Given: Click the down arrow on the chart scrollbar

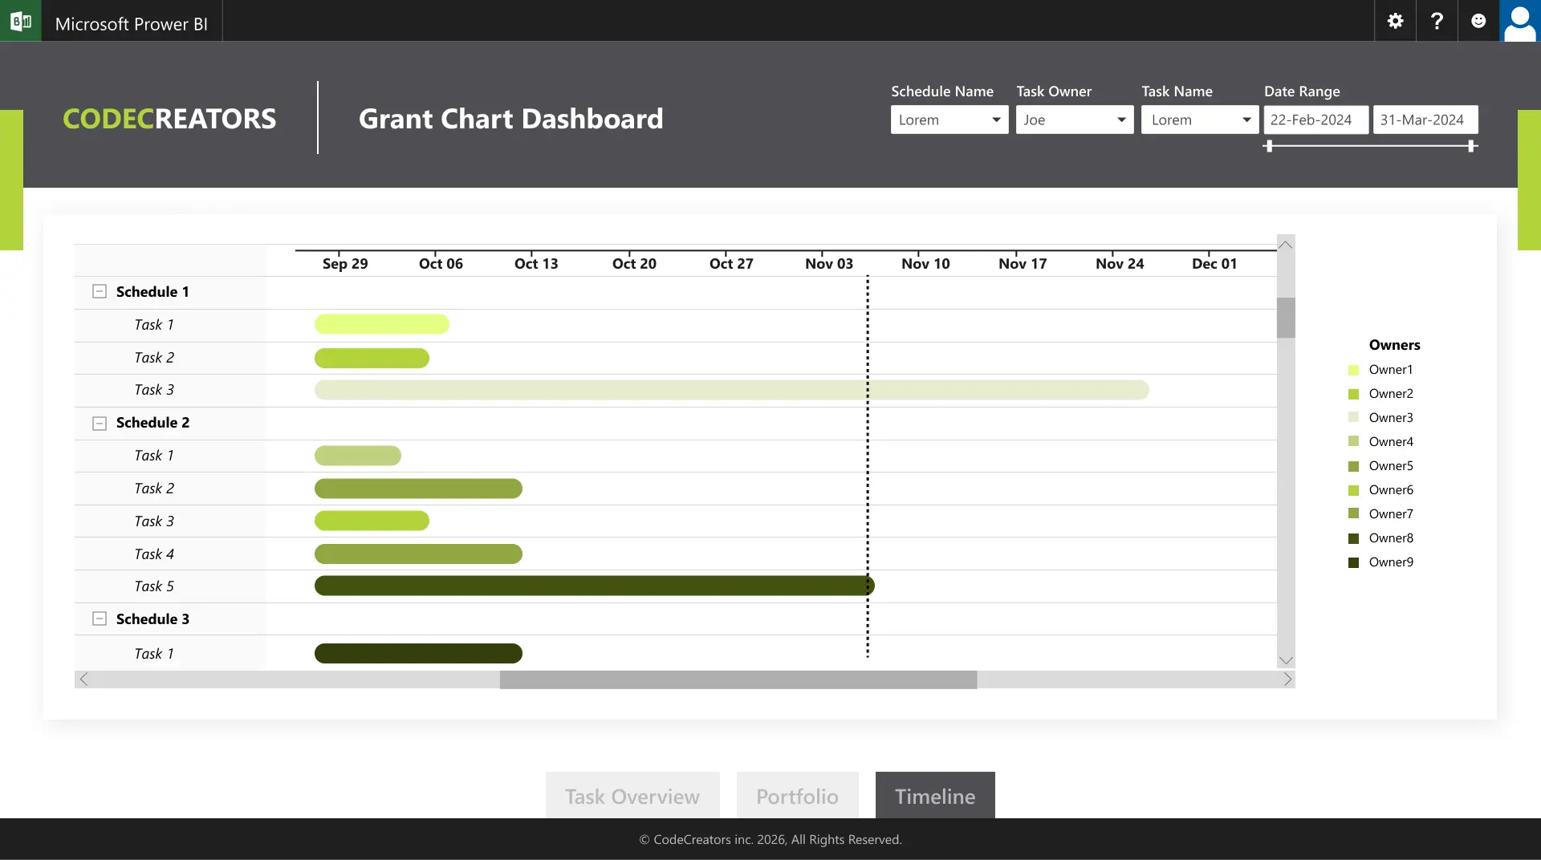Looking at the screenshot, I should click(1286, 659).
